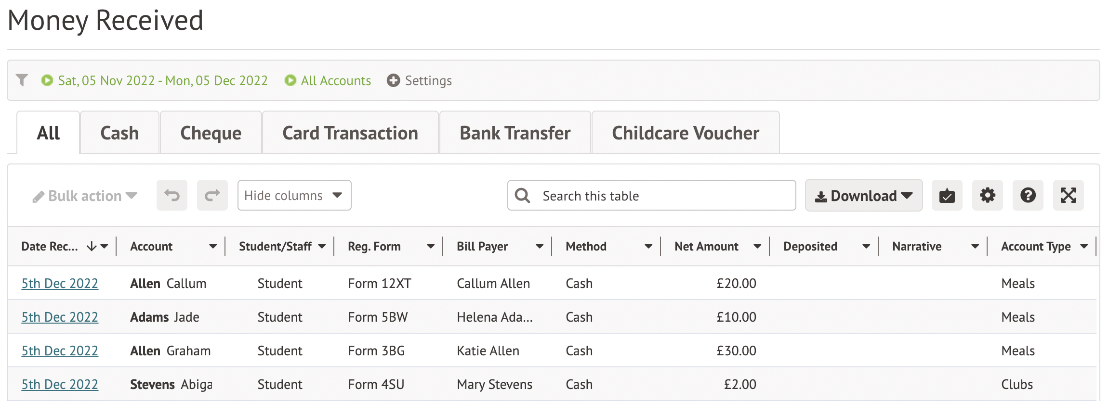
Task: Open the date range filter link
Action: pyautogui.click(x=162, y=80)
